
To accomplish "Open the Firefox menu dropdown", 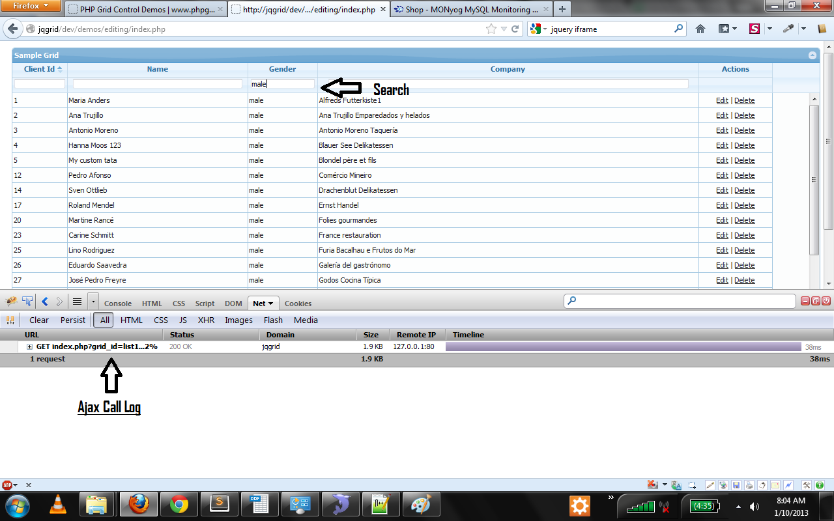I will pyautogui.click(x=31, y=7).
